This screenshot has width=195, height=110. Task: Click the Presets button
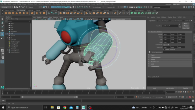[186, 26]
